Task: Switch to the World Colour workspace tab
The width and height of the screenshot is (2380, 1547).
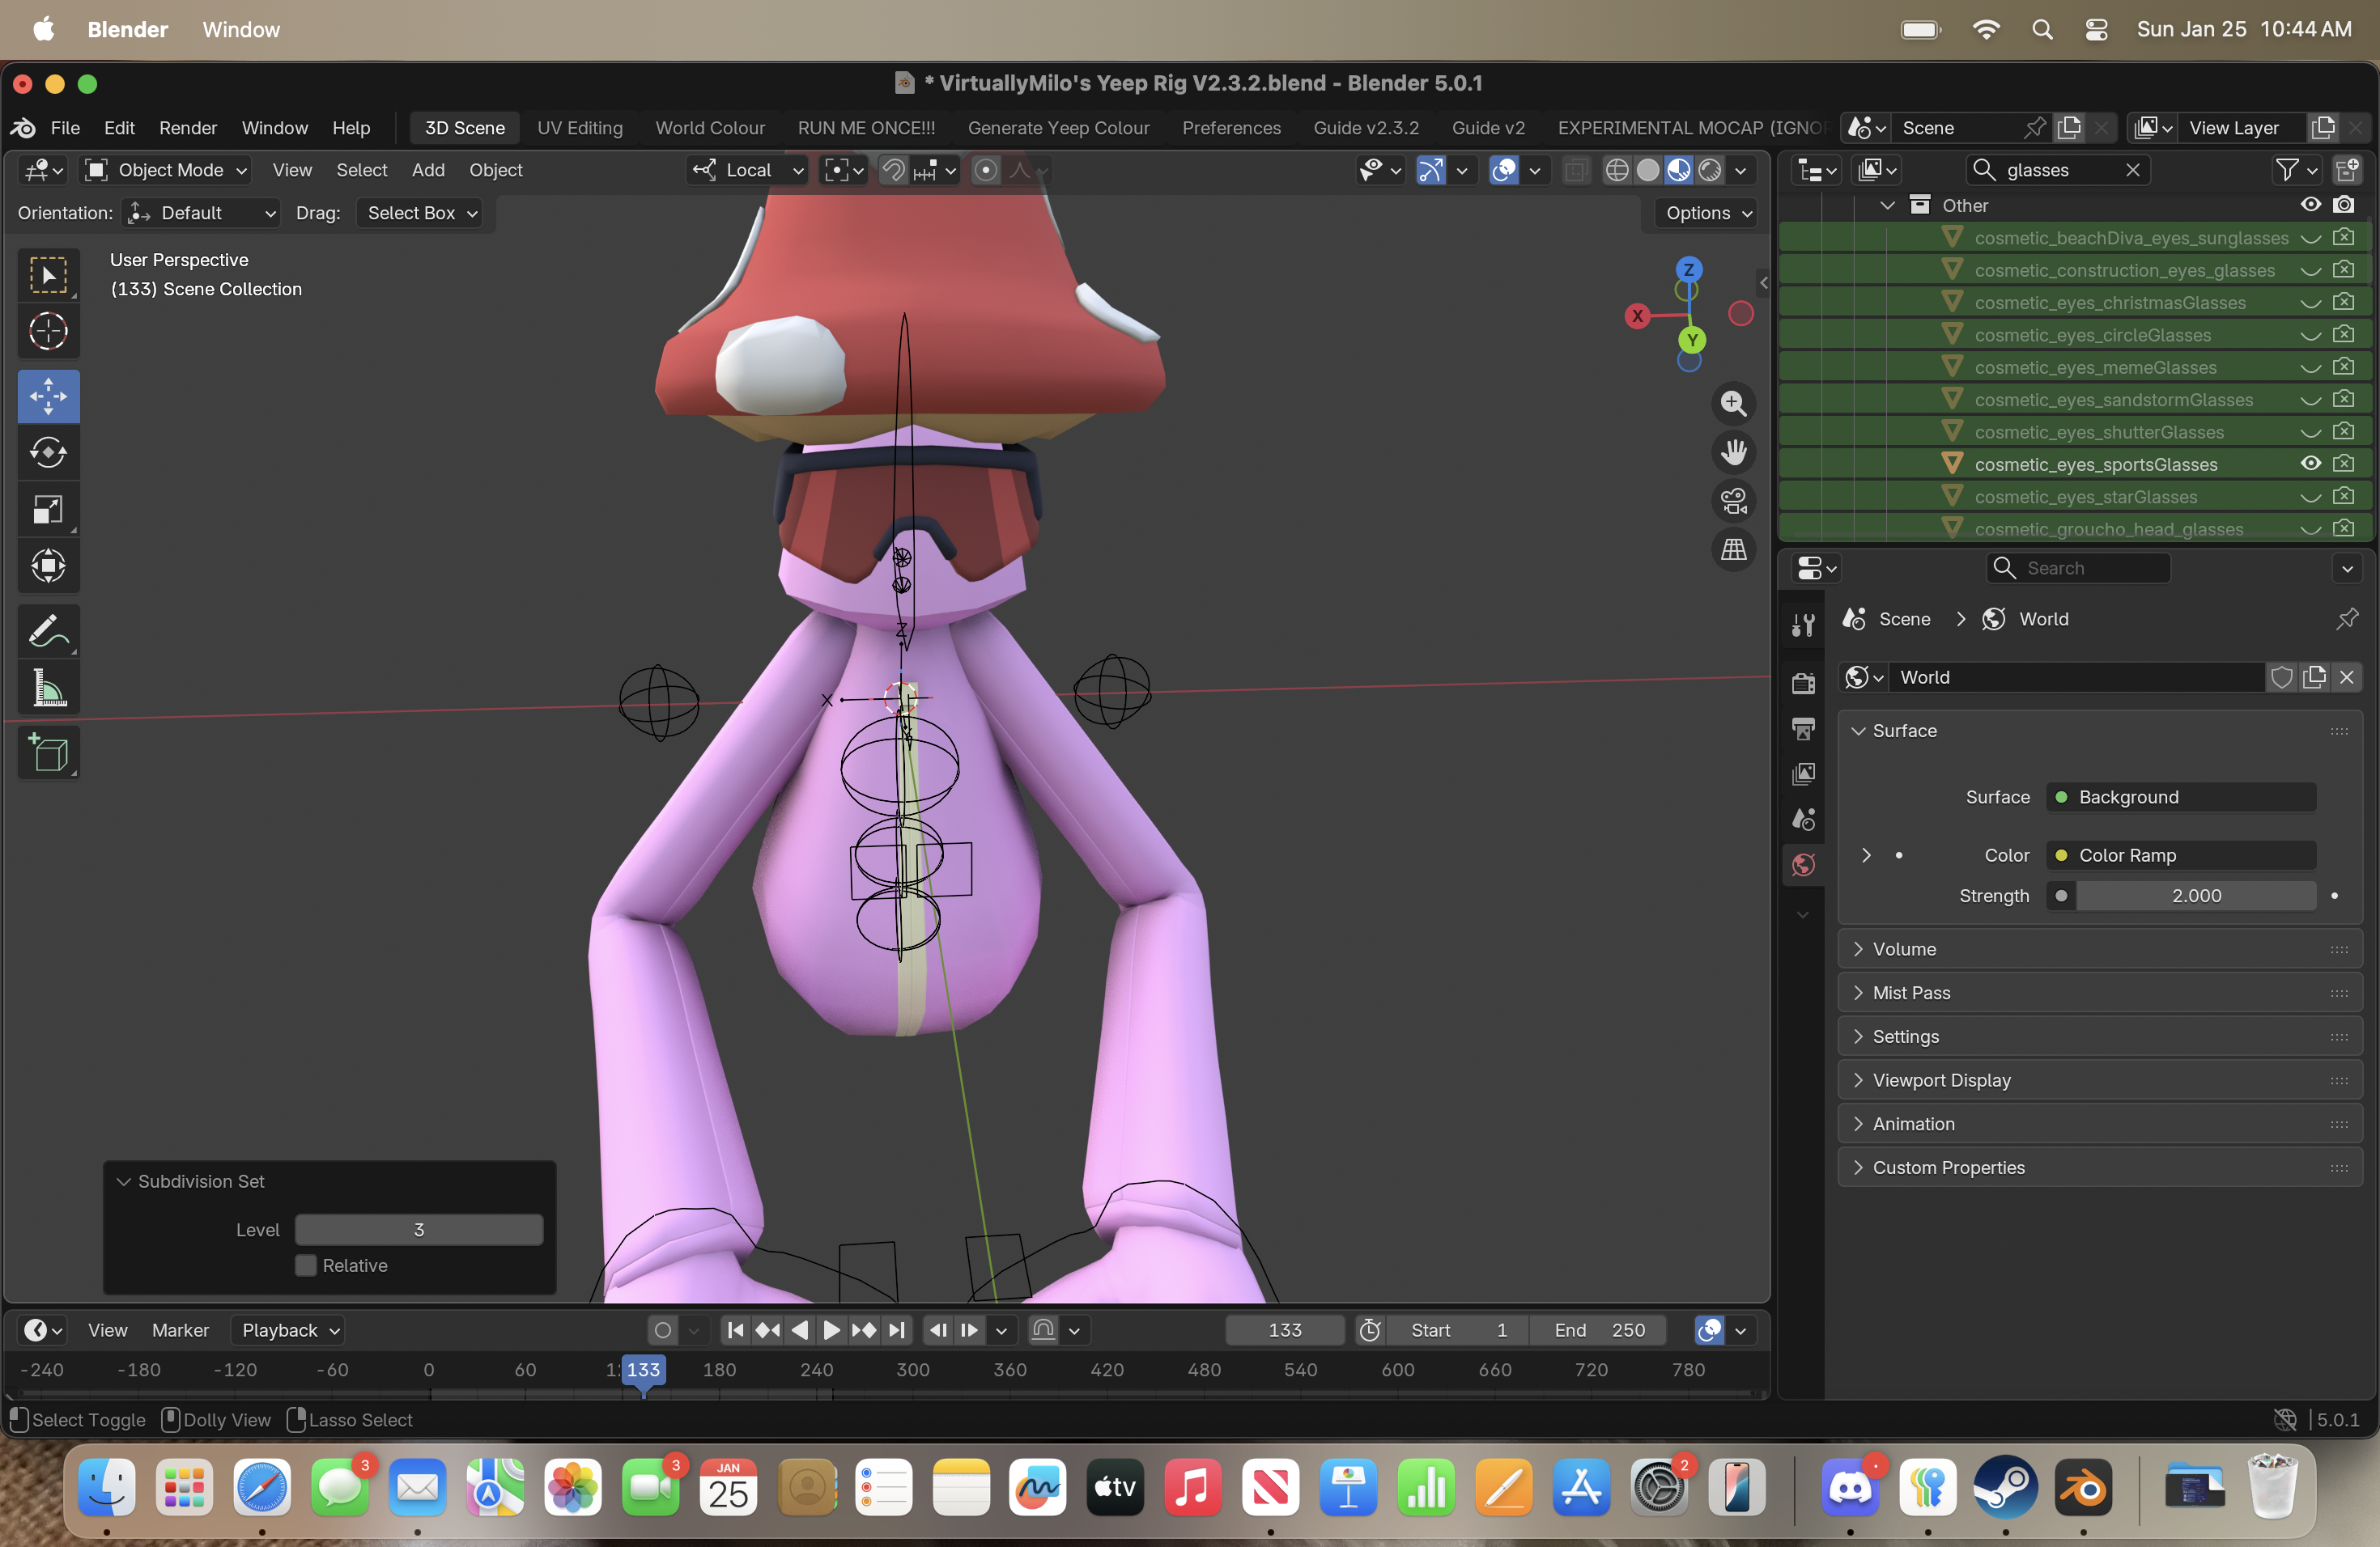Action: click(710, 128)
